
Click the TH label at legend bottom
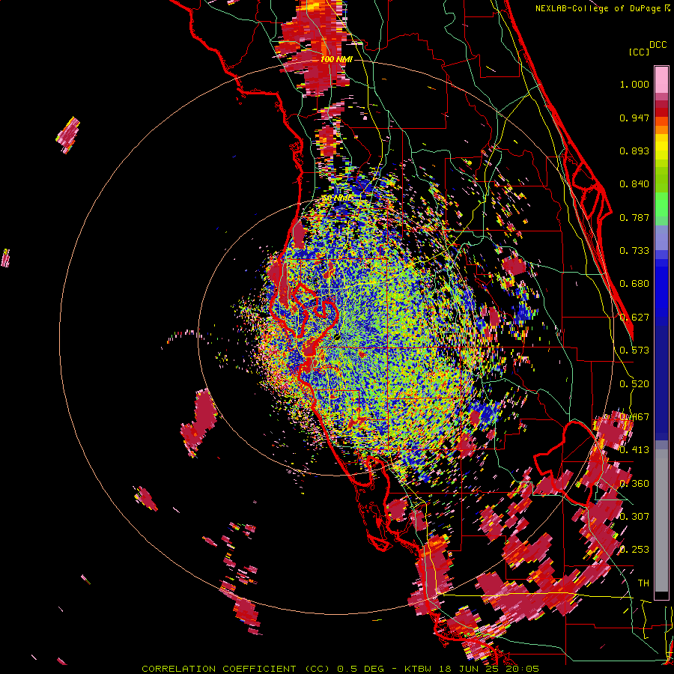coord(643,583)
